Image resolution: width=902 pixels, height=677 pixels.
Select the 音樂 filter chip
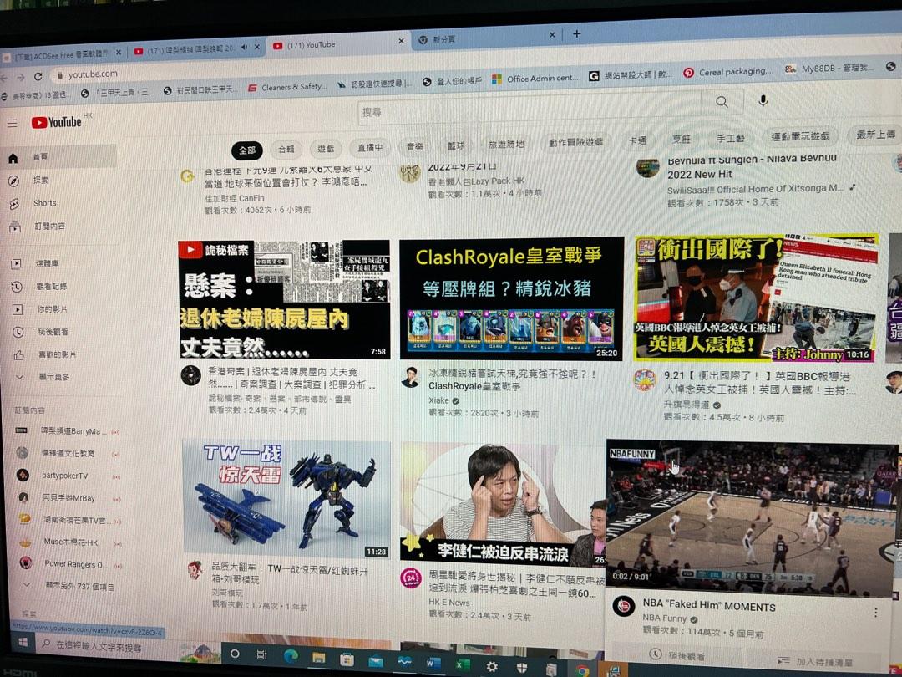(x=415, y=146)
